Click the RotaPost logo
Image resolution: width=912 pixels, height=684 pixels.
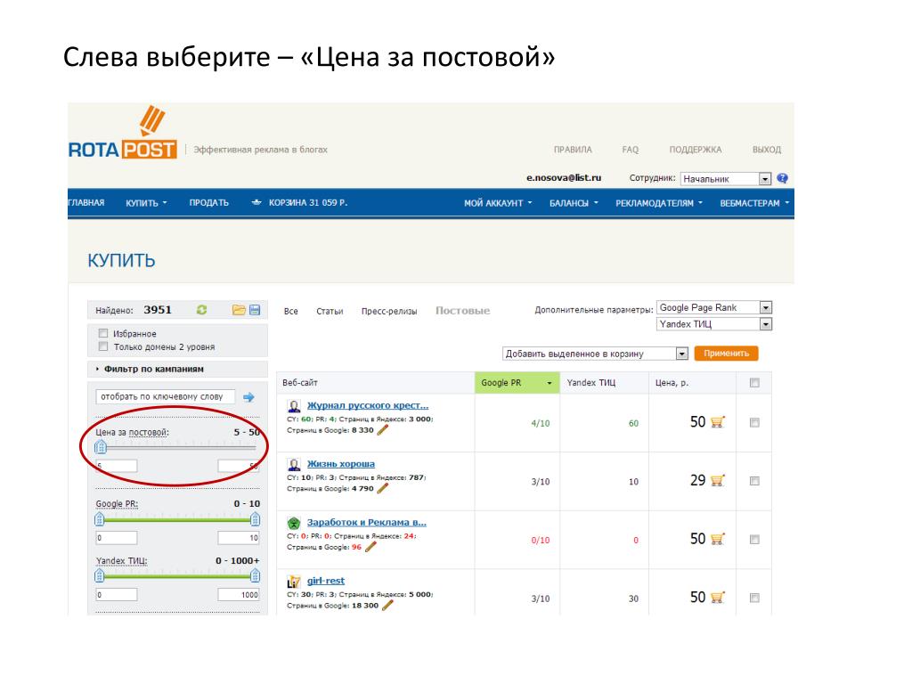click(x=123, y=133)
